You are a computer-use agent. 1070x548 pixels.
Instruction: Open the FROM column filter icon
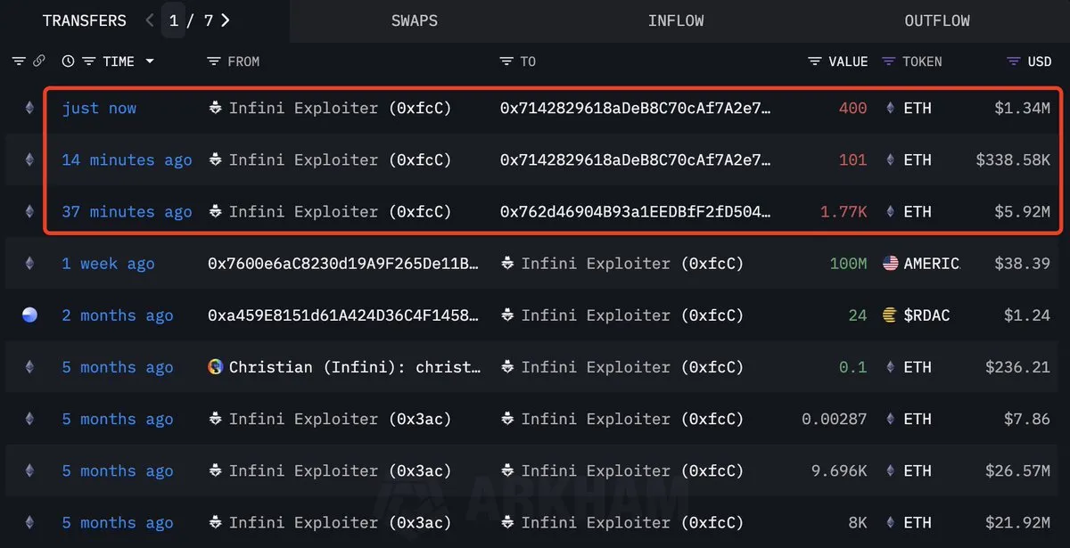pos(213,61)
